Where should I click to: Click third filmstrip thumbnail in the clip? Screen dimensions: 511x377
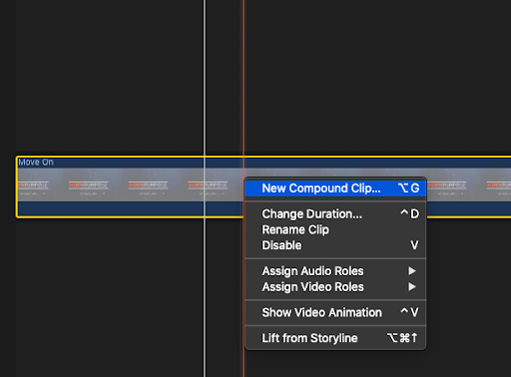coord(148,185)
